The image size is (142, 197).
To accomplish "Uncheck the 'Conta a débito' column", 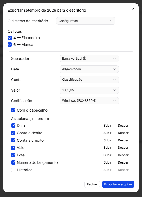I will pyautogui.click(x=13, y=133).
